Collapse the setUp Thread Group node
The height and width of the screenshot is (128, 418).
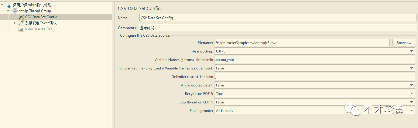click(x=9, y=11)
